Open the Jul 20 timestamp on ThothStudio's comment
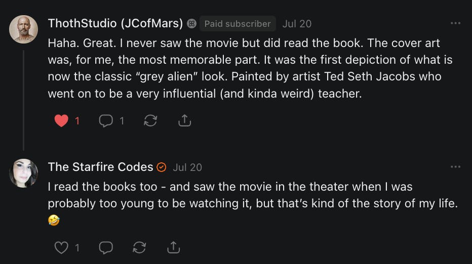 tap(297, 24)
